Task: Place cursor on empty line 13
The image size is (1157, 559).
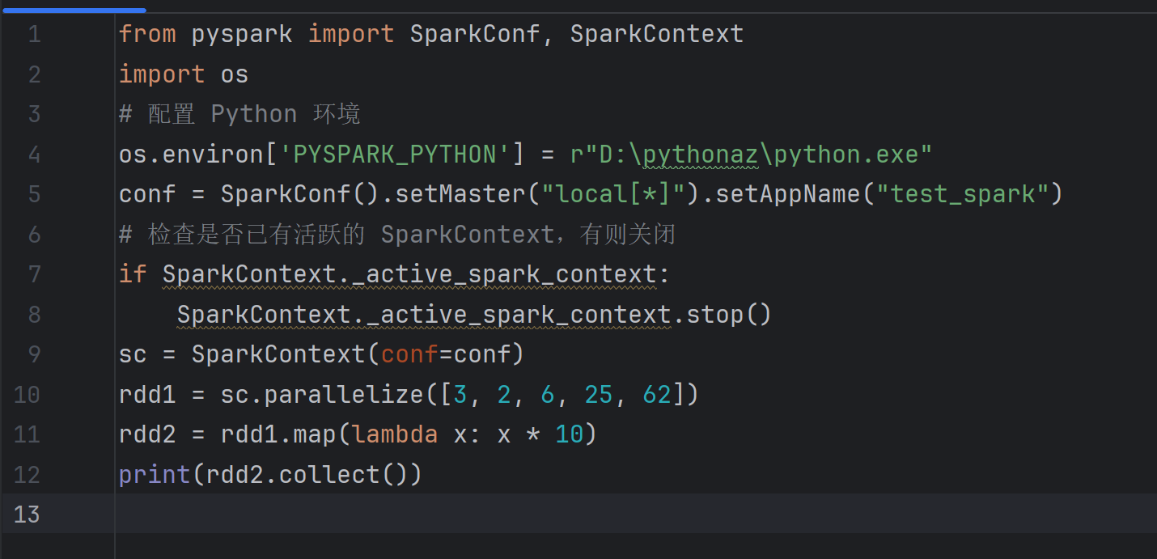Action: pos(635,514)
